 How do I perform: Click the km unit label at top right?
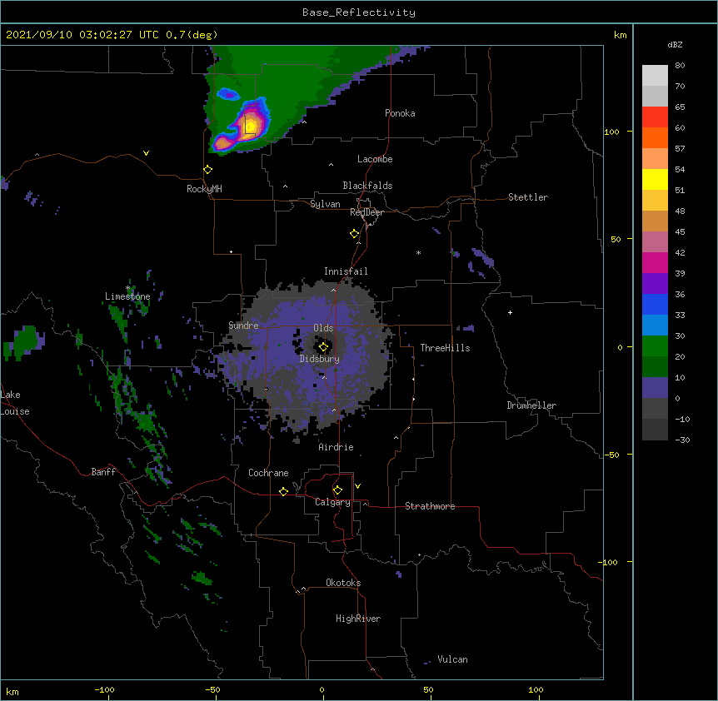(620, 35)
